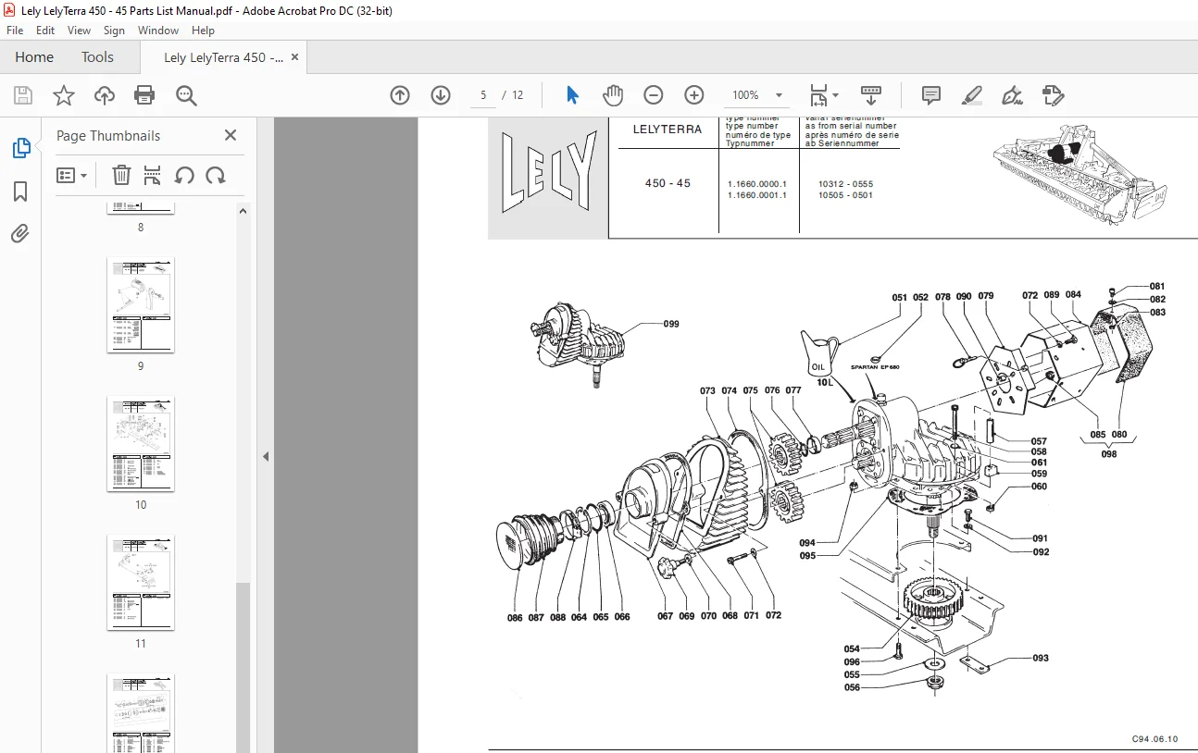This screenshot has width=1198, height=753.
Task: Click the upload to cloud icon
Action: pyautogui.click(x=105, y=95)
